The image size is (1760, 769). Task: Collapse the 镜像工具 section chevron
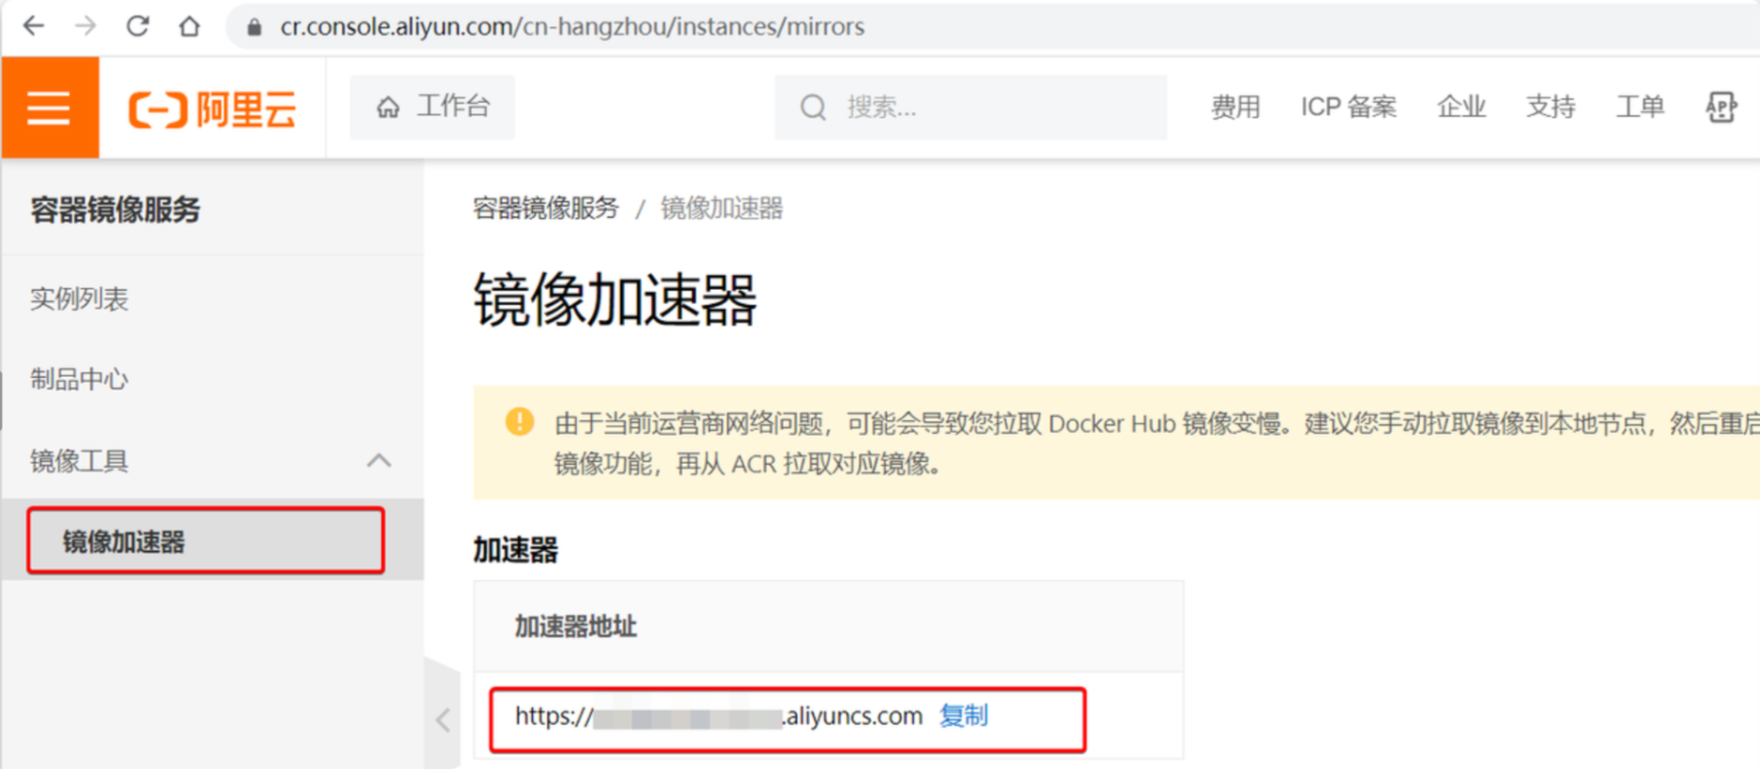[378, 460]
